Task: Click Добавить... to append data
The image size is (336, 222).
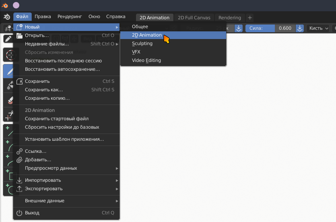Action: tap(66, 160)
